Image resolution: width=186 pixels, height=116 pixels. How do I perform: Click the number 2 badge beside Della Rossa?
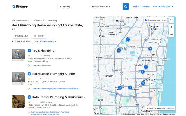[29, 74]
